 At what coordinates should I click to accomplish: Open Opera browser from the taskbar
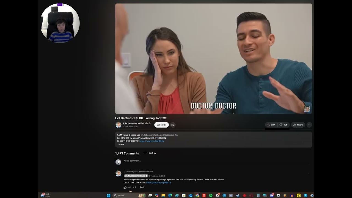point(251,195)
